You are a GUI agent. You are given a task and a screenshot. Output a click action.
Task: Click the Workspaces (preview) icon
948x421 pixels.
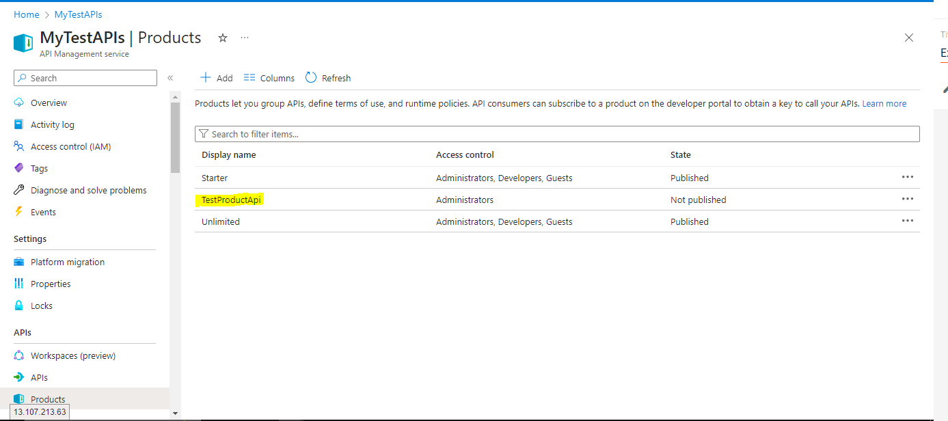coord(19,355)
